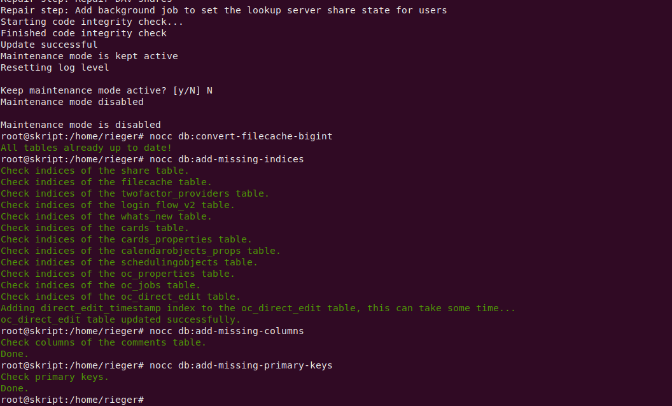Click the final empty shell prompt line
Image resolution: width=672 pixels, height=406 pixels.
(x=73, y=400)
